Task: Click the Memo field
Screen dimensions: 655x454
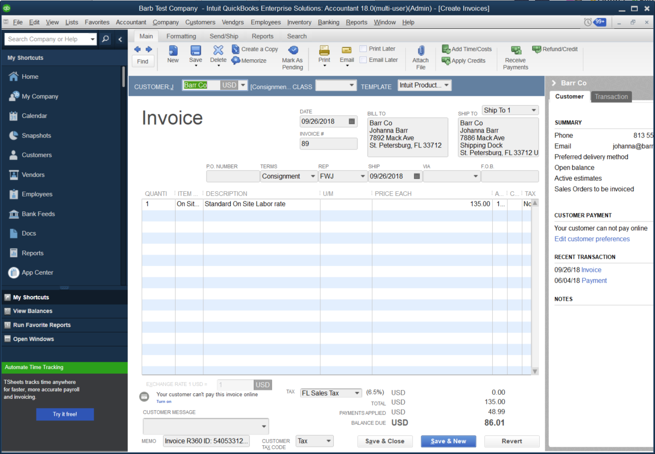Action: (x=207, y=441)
